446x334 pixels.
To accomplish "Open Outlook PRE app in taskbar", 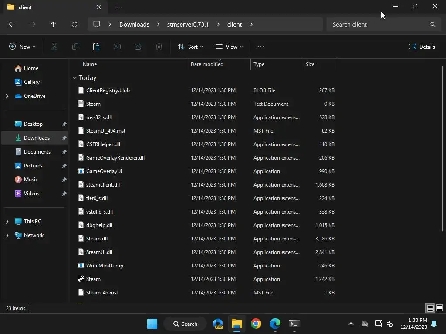I will [218, 324].
